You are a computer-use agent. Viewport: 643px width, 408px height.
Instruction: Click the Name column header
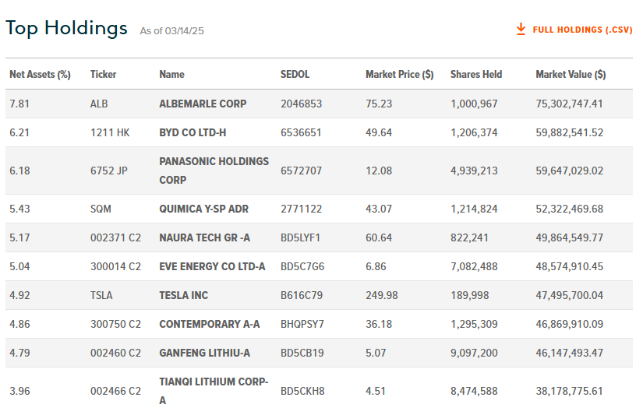point(171,75)
